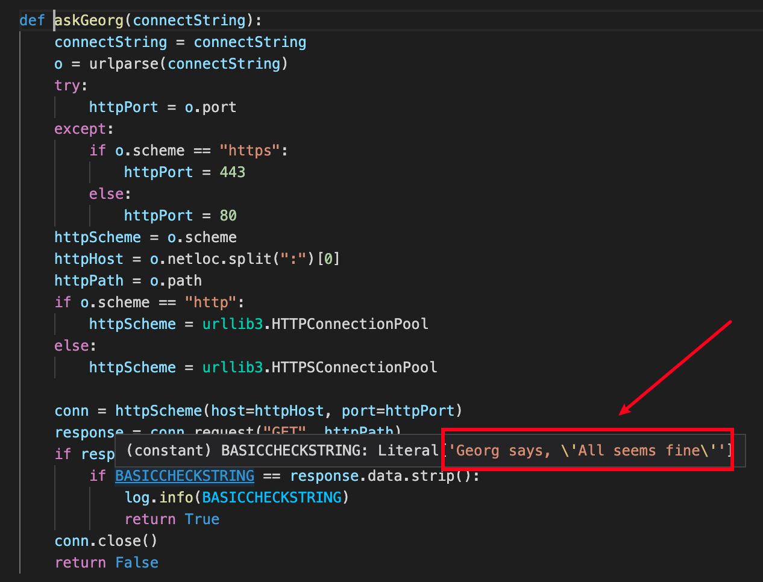Click the underlined BASICCHECKSTRING link
Image resolution: width=763 pixels, height=582 pixels.
184,476
